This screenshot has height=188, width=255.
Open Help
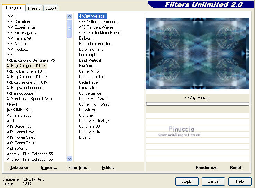(240, 181)
